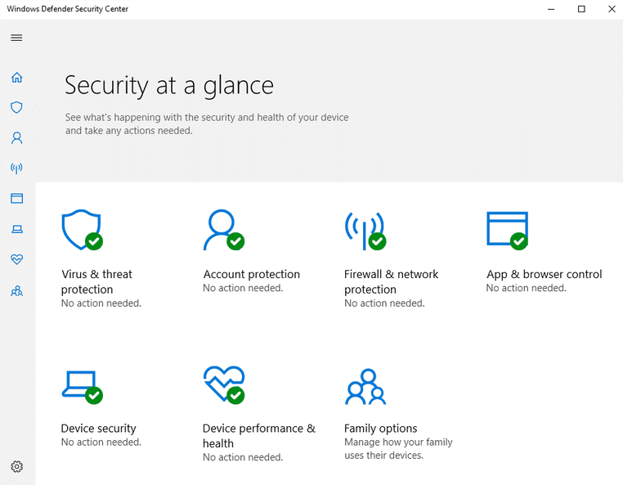The width and height of the screenshot is (623, 485).
Task: Open the "Family options" text link
Action: tap(380, 429)
